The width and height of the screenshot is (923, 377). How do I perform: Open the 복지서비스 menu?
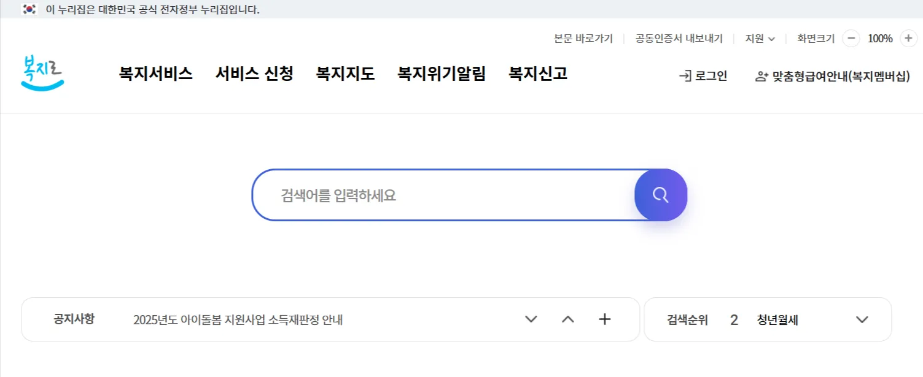point(155,73)
